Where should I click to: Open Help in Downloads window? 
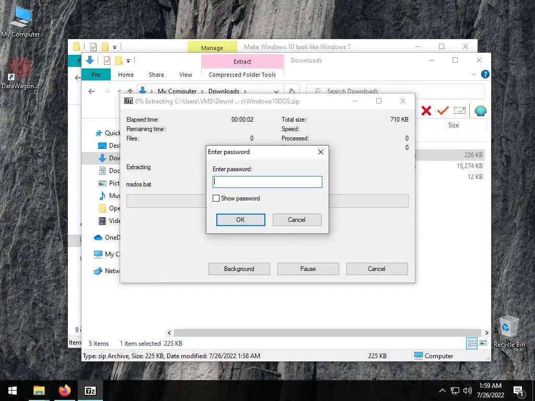(x=485, y=74)
